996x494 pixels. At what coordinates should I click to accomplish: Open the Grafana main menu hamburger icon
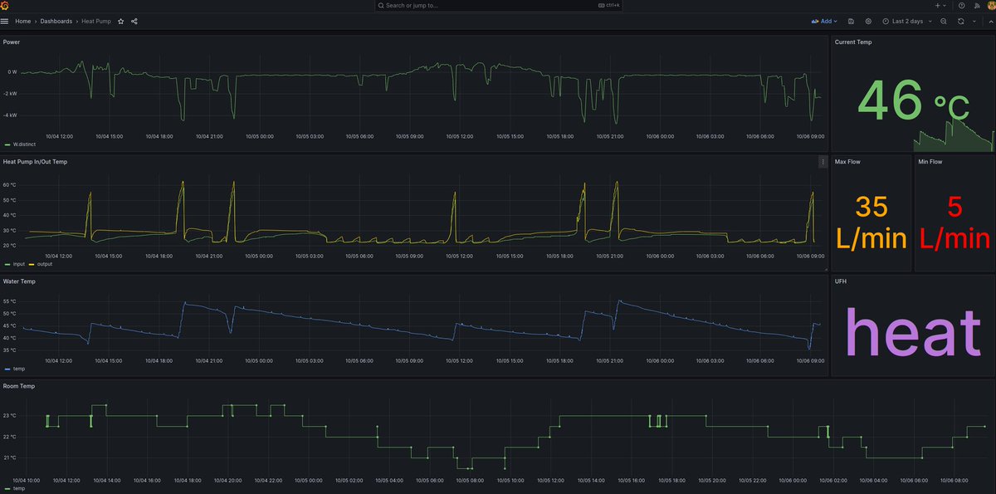[x=5, y=22]
